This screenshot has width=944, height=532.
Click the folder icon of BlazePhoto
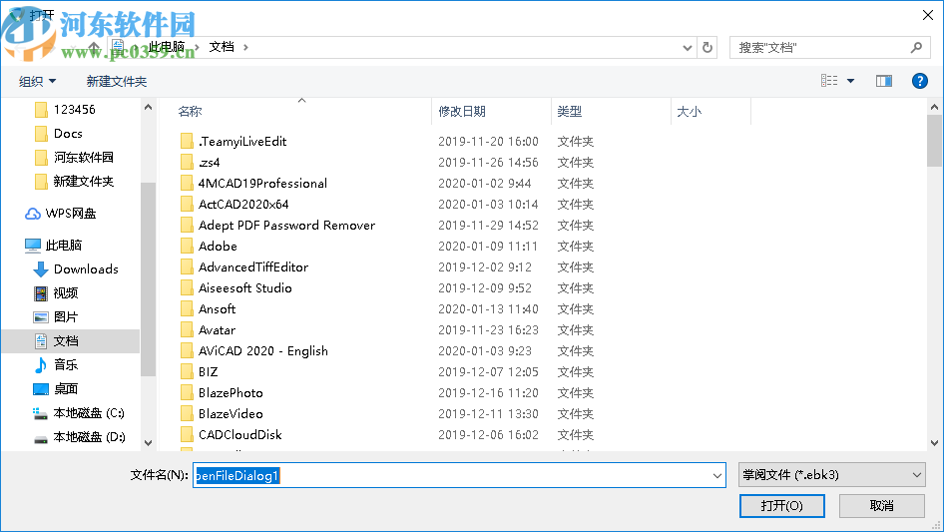(x=187, y=393)
